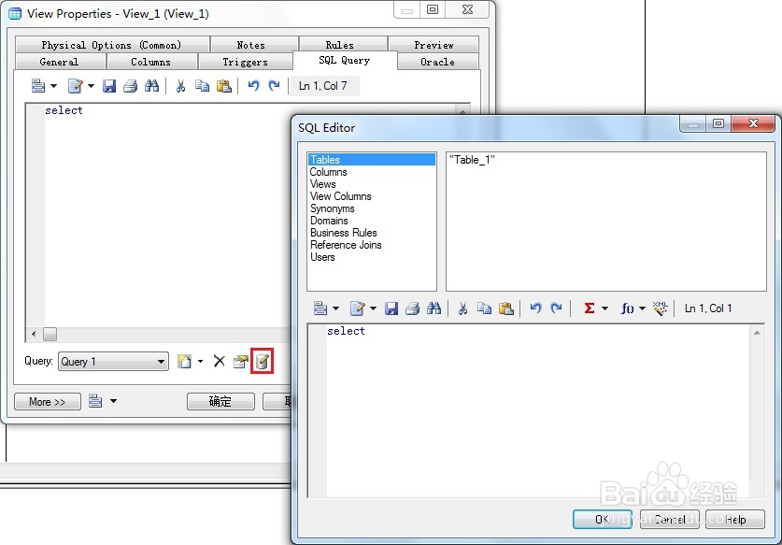The image size is (782, 545).
Task: Click Undo arrow in View Properties toolbar
Action: coord(253,86)
